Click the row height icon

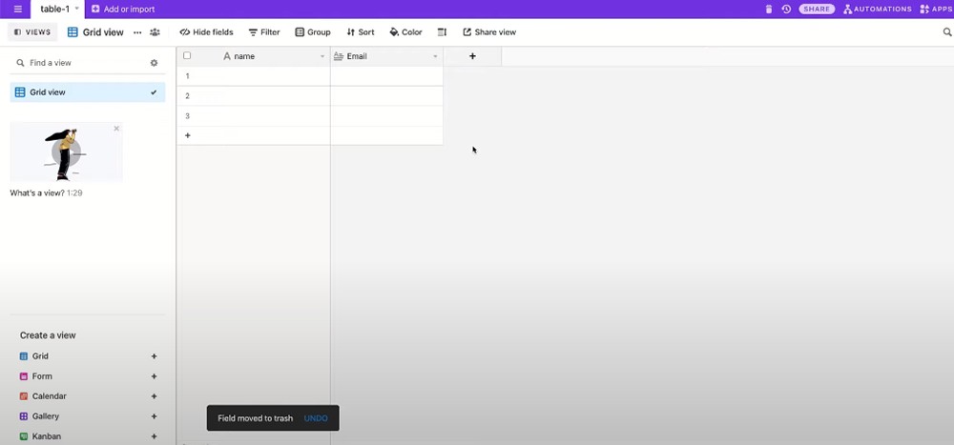tap(442, 32)
